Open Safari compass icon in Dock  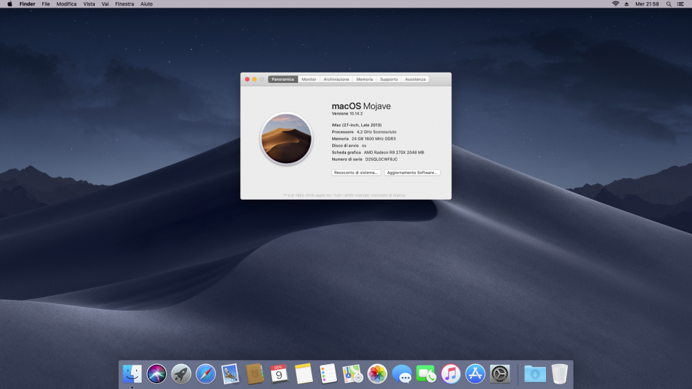click(x=206, y=374)
